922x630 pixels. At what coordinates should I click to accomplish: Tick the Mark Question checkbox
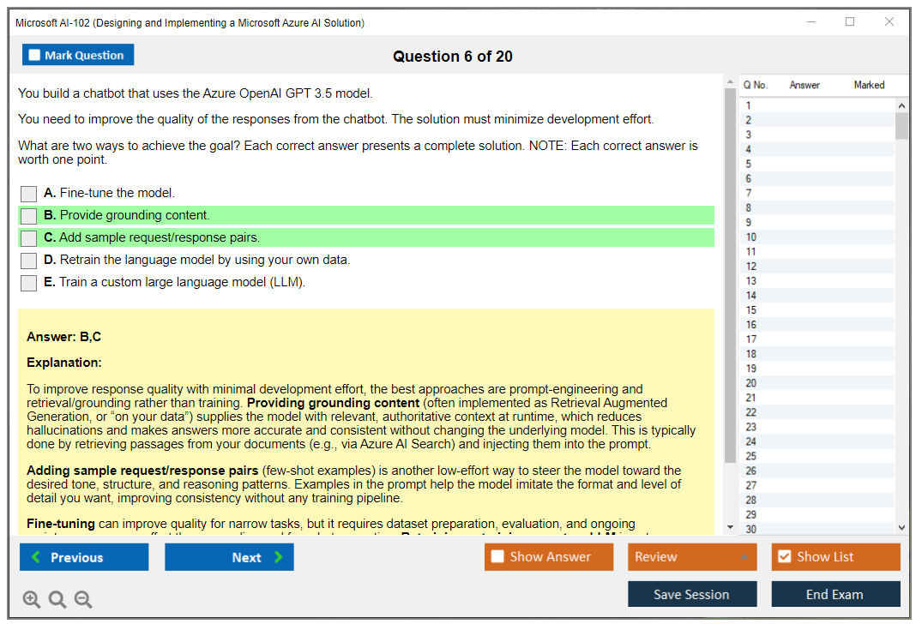click(x=35, y=55)
